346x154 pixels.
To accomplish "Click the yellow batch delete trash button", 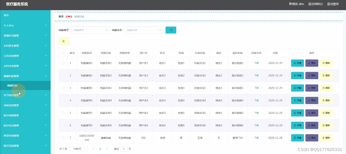I will click(x=64, y=41).
